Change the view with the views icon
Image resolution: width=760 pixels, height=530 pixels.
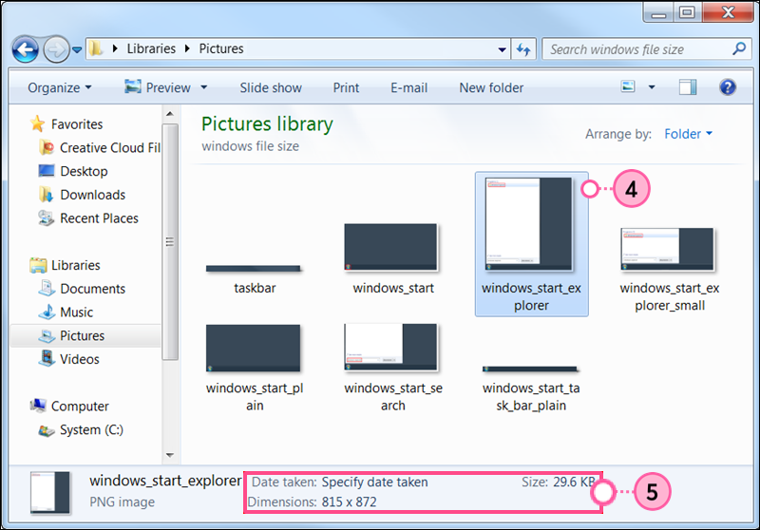tap(628, 86)
